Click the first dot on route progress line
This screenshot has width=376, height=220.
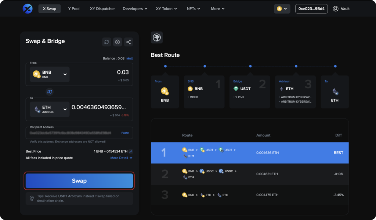click(166, 66)
